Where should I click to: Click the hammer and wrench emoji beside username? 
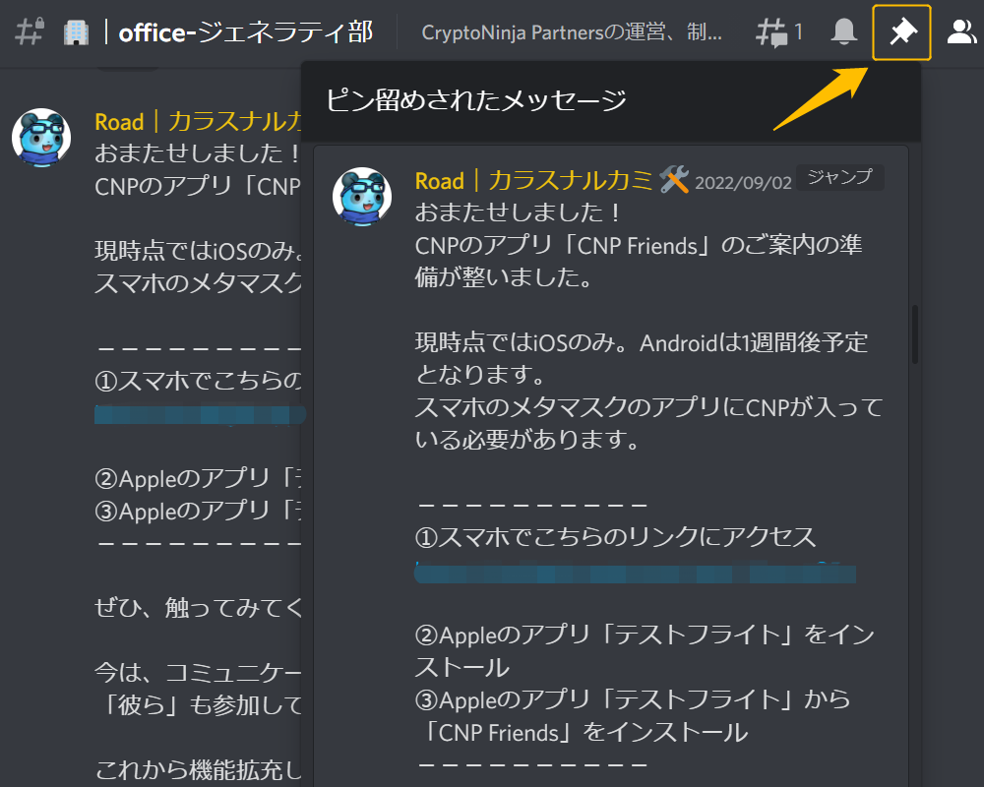click(x=674, y=180)
